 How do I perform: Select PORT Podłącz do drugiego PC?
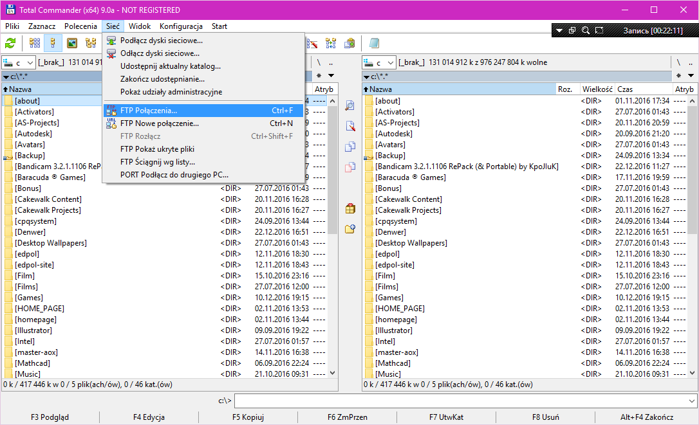coord(203,175)
